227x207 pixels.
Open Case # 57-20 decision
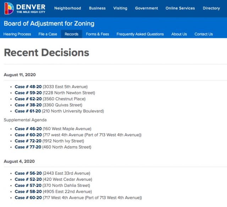(x=28, y=185)
